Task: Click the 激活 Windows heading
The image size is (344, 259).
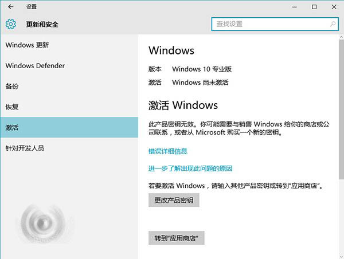Action: [183, 105]
